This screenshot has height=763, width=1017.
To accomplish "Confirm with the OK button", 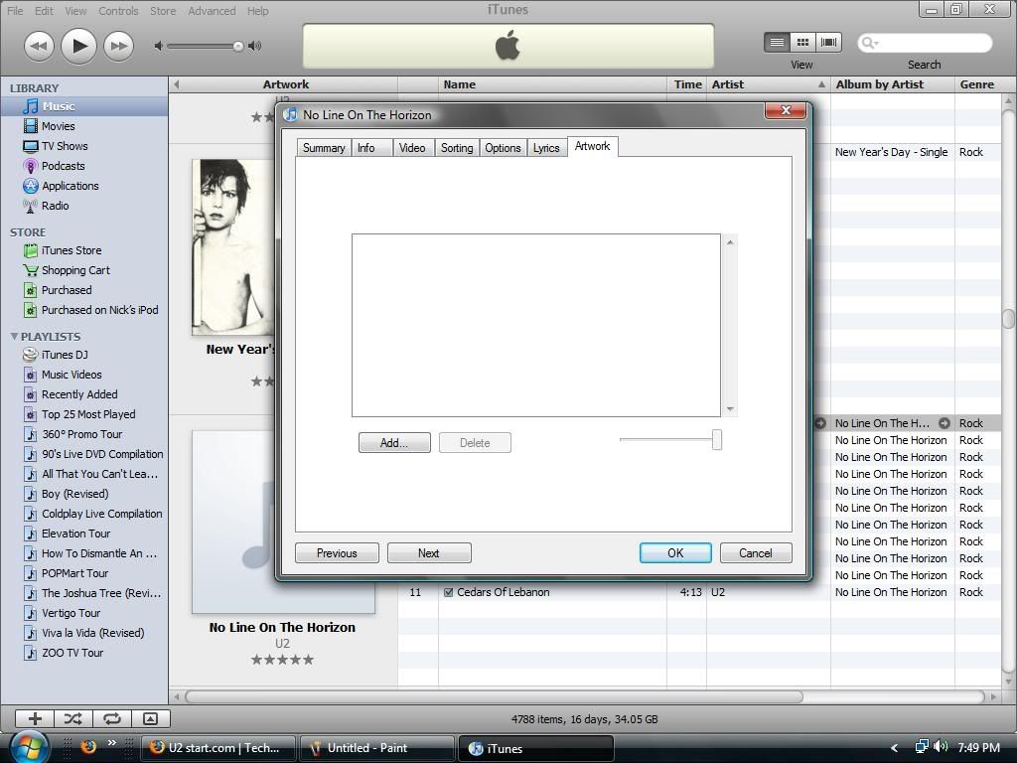I will click(675, 552).
